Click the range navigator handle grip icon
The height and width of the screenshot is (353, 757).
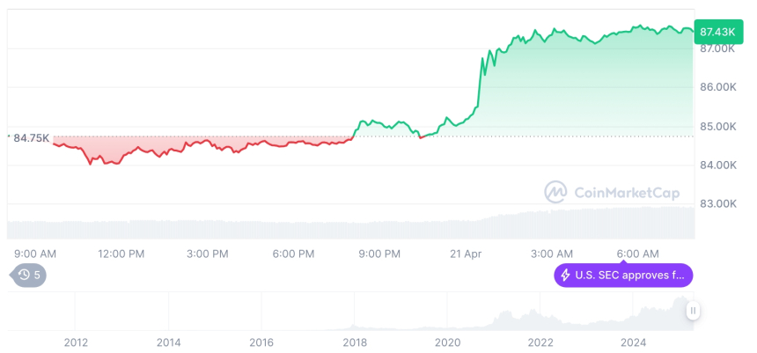point(693,311)
